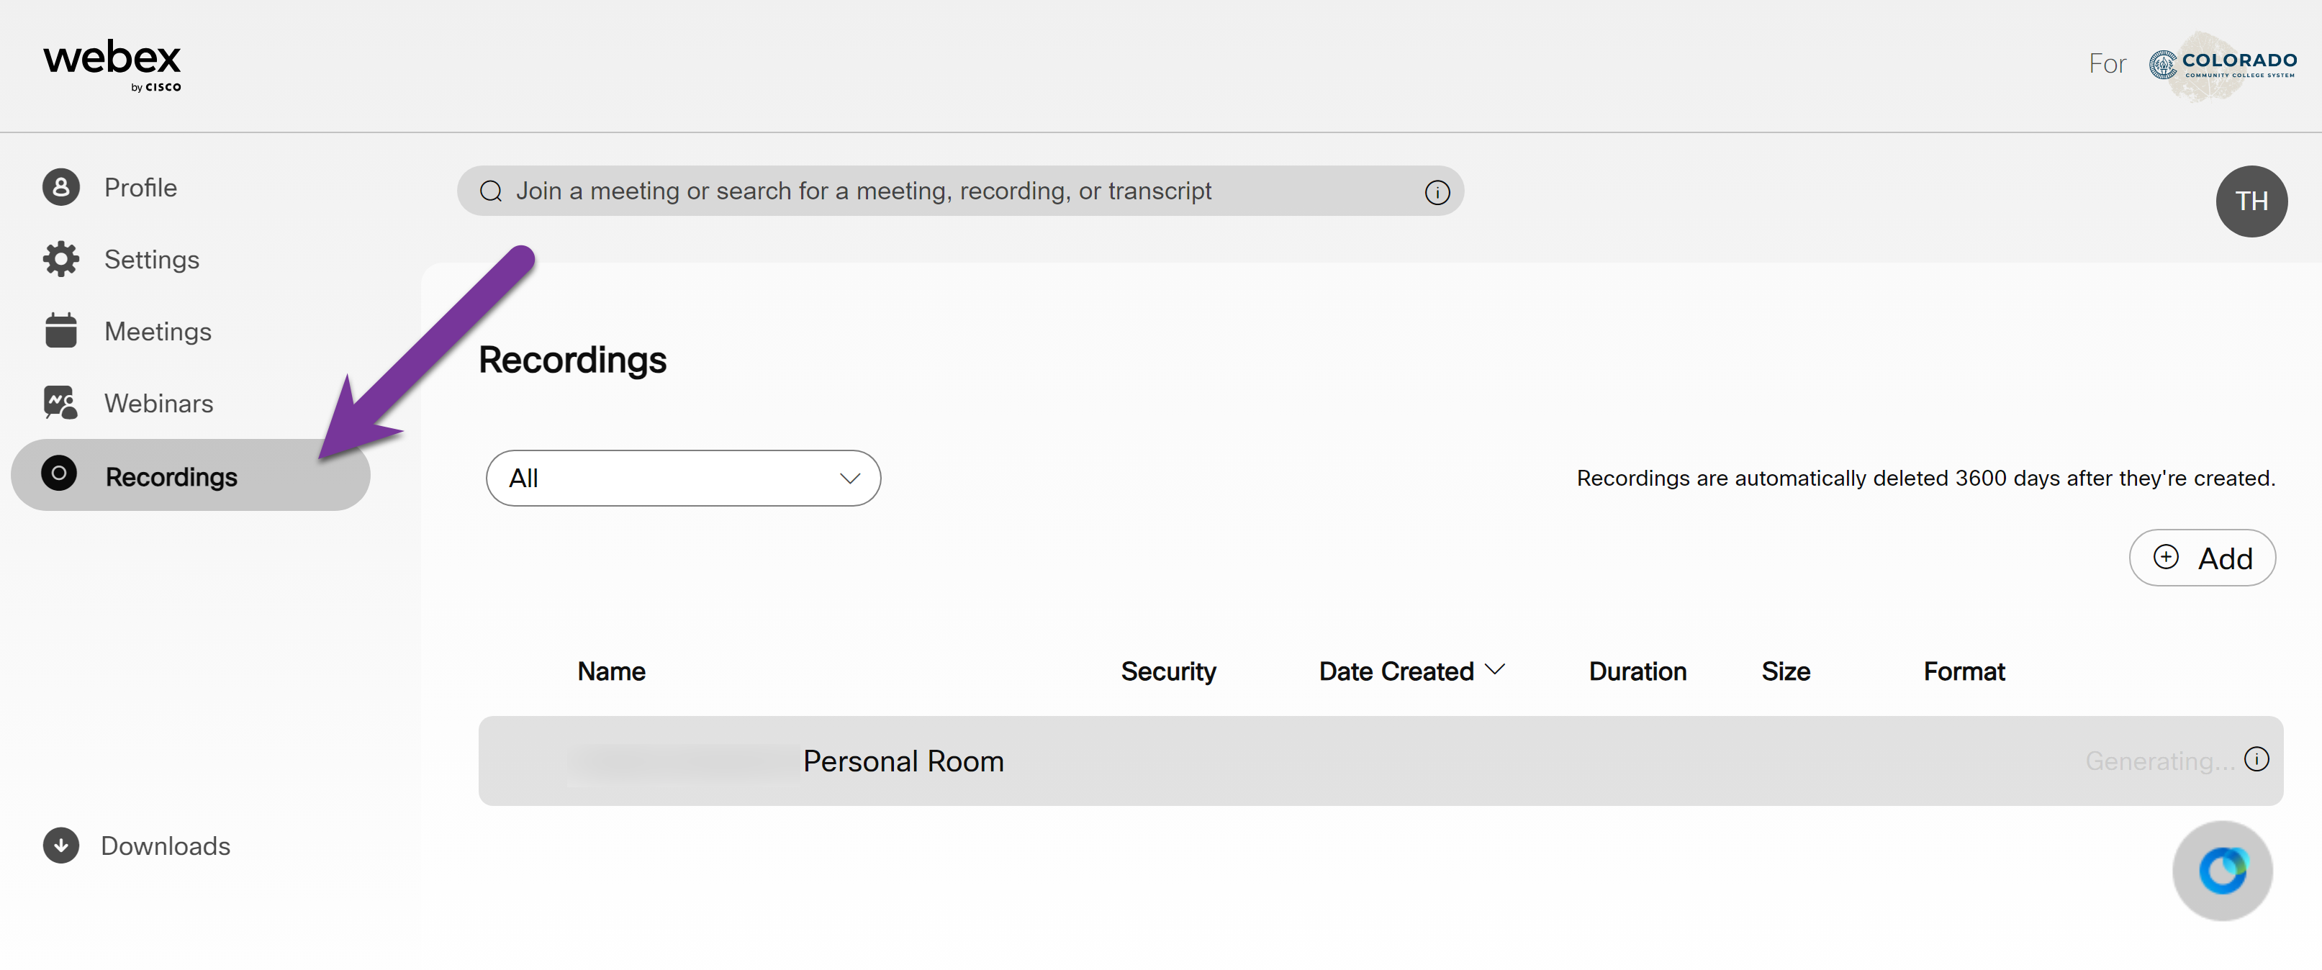Switch to the Name column header
2322x970 pixels.
(610, 671)
